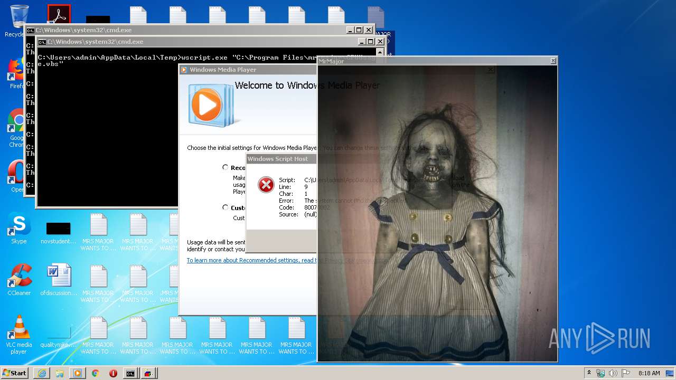Select the ofdiscussion Word document
Image resolution: width=676 pixels, height=380 pixels.
point(59,280)
